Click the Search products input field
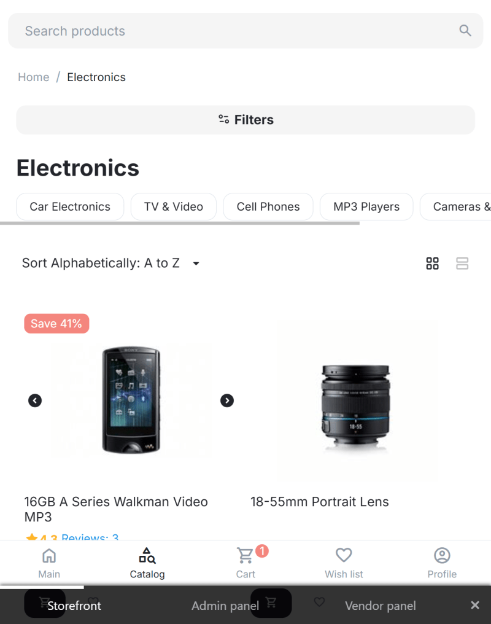This screenshot has width=491, height=624. (233, 31)
